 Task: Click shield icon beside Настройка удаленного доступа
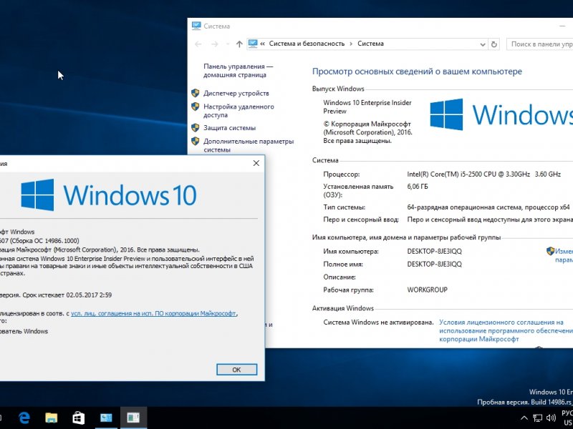[196, 107]
